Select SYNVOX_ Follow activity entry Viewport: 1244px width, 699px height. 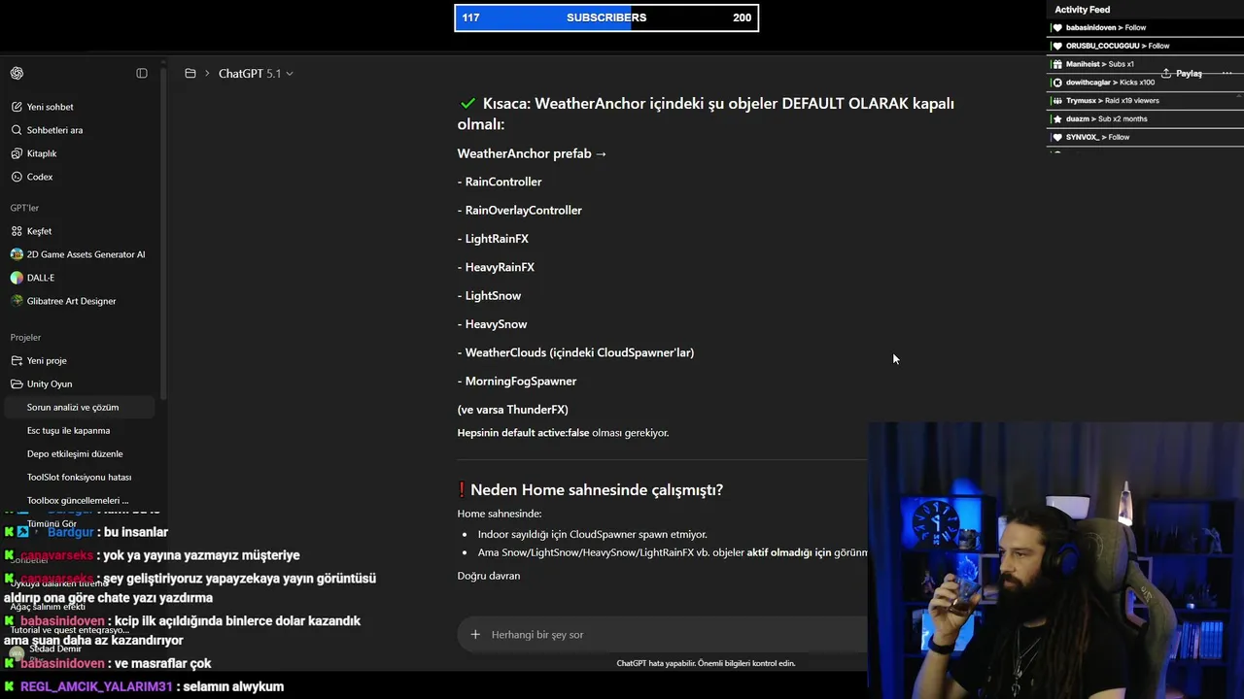[1145, 138]
